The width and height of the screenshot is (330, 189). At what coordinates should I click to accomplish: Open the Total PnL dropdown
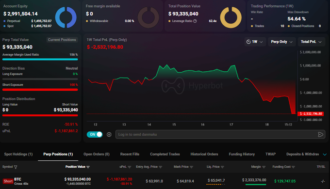(312, 42)
